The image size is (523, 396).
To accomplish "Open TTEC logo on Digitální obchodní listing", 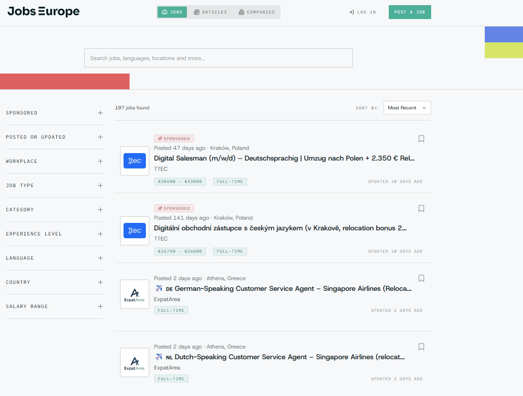I will 135,231.
